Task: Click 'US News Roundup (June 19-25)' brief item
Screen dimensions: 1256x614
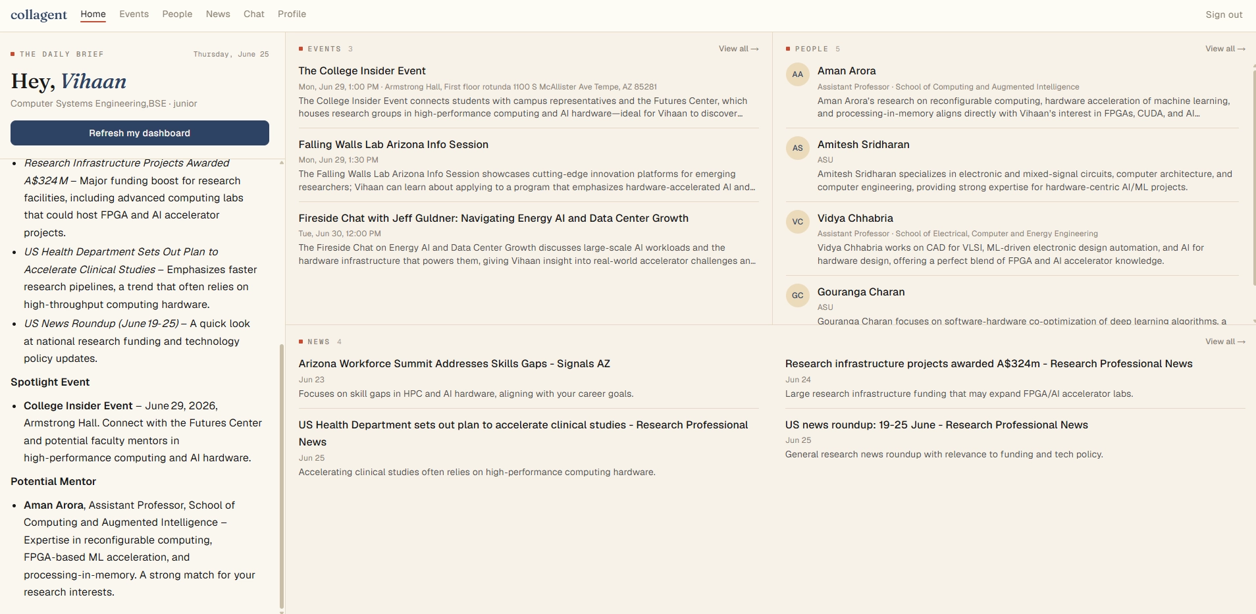Action: tap(101, 323)
